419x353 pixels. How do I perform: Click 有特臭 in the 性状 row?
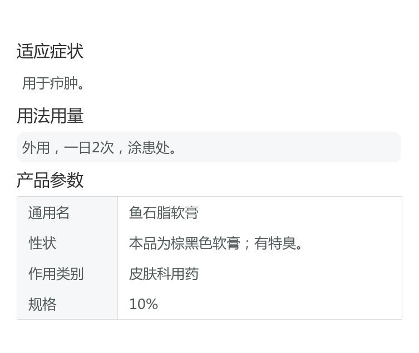tap(275, 243)
